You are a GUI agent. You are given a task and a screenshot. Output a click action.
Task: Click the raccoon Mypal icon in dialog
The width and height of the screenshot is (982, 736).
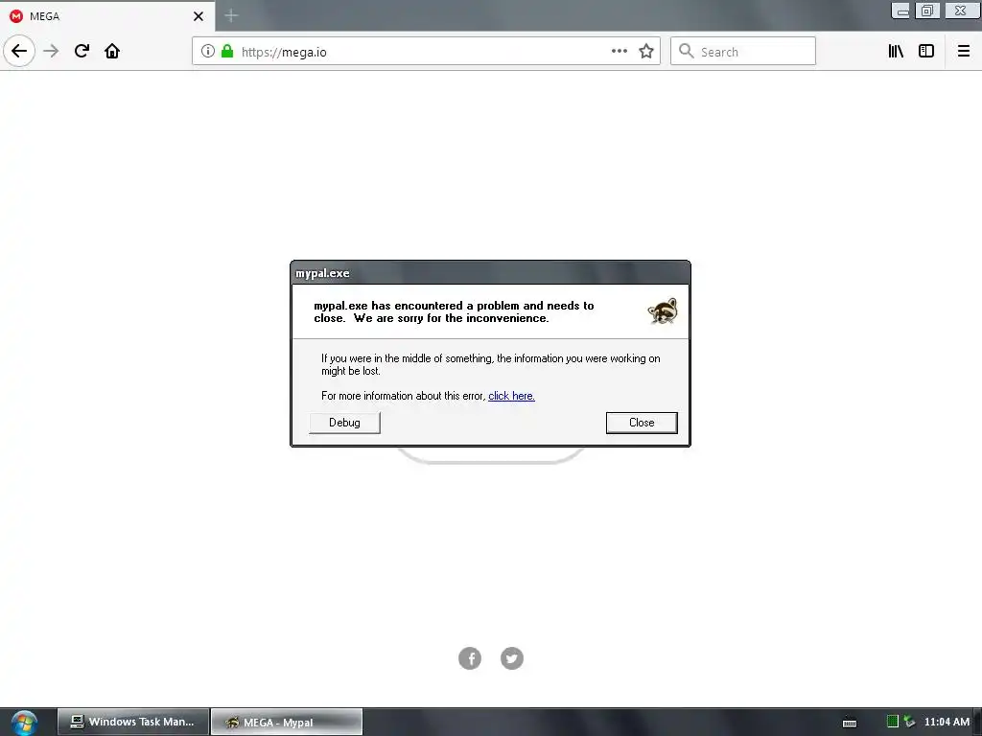coord(663,311)
